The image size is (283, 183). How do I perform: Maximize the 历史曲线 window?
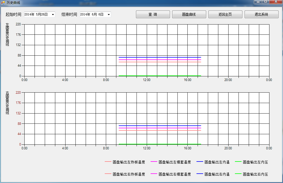pyautogui.click(x=266, y=2)
